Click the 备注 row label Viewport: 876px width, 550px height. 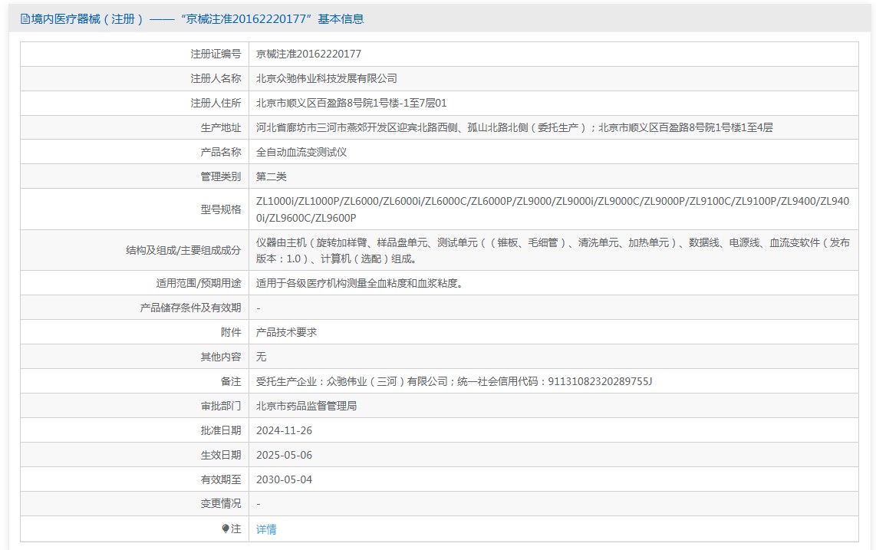tap(231, 382)
